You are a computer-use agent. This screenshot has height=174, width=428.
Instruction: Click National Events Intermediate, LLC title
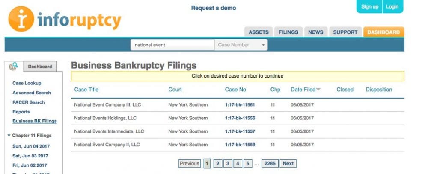(x=109, y=131)
